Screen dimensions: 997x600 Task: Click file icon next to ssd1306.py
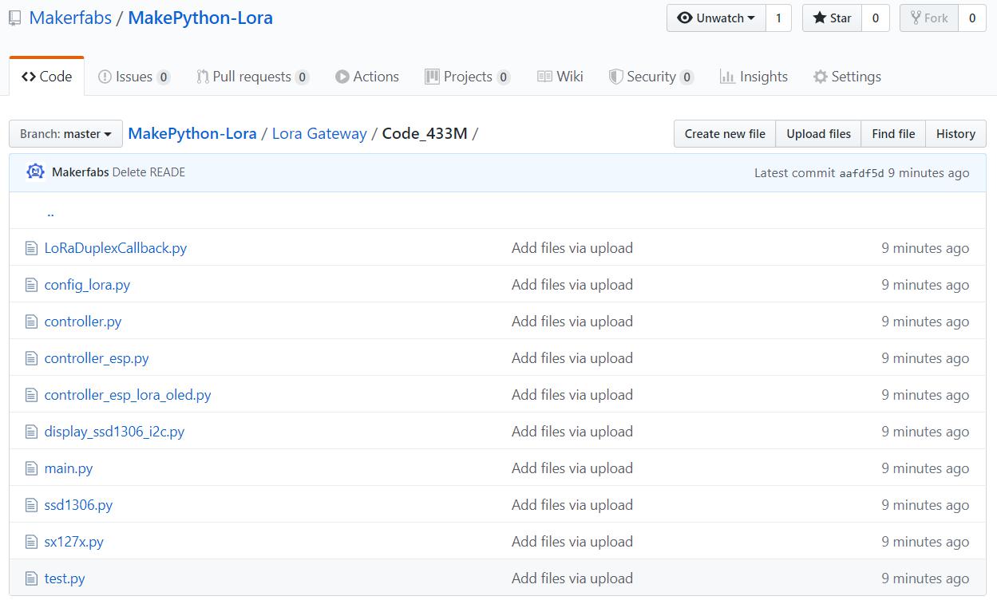31,505
